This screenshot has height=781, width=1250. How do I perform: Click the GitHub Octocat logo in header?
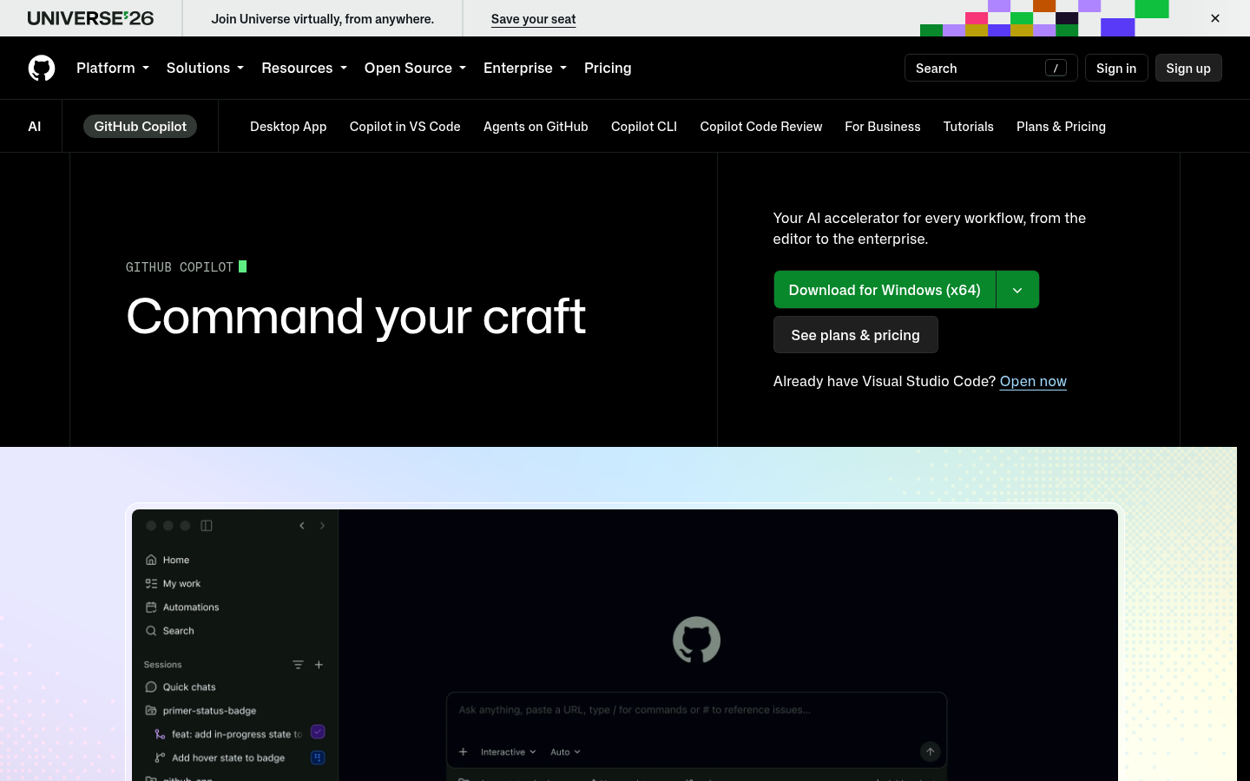[x=42, y=68]
